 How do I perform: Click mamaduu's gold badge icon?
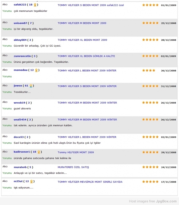click(36, 70)
